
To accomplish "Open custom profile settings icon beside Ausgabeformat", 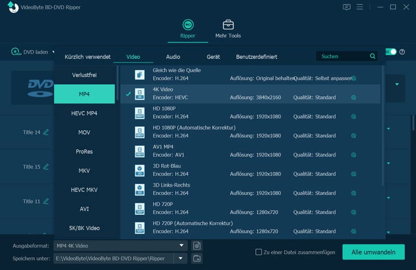I will [x=197, y=246].
